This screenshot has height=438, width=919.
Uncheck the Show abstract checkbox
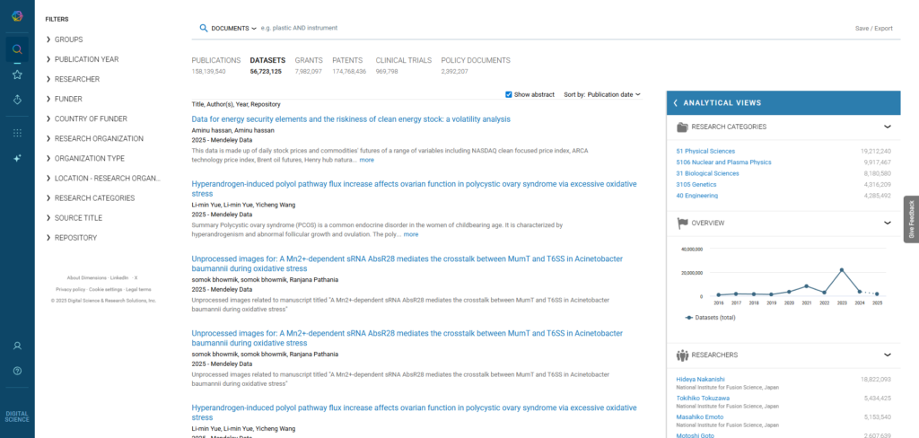(x=509, y=94)
